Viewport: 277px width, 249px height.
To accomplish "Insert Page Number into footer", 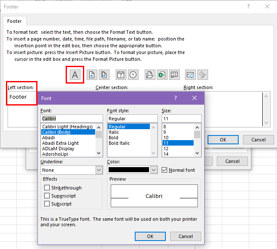I will 92,75.
